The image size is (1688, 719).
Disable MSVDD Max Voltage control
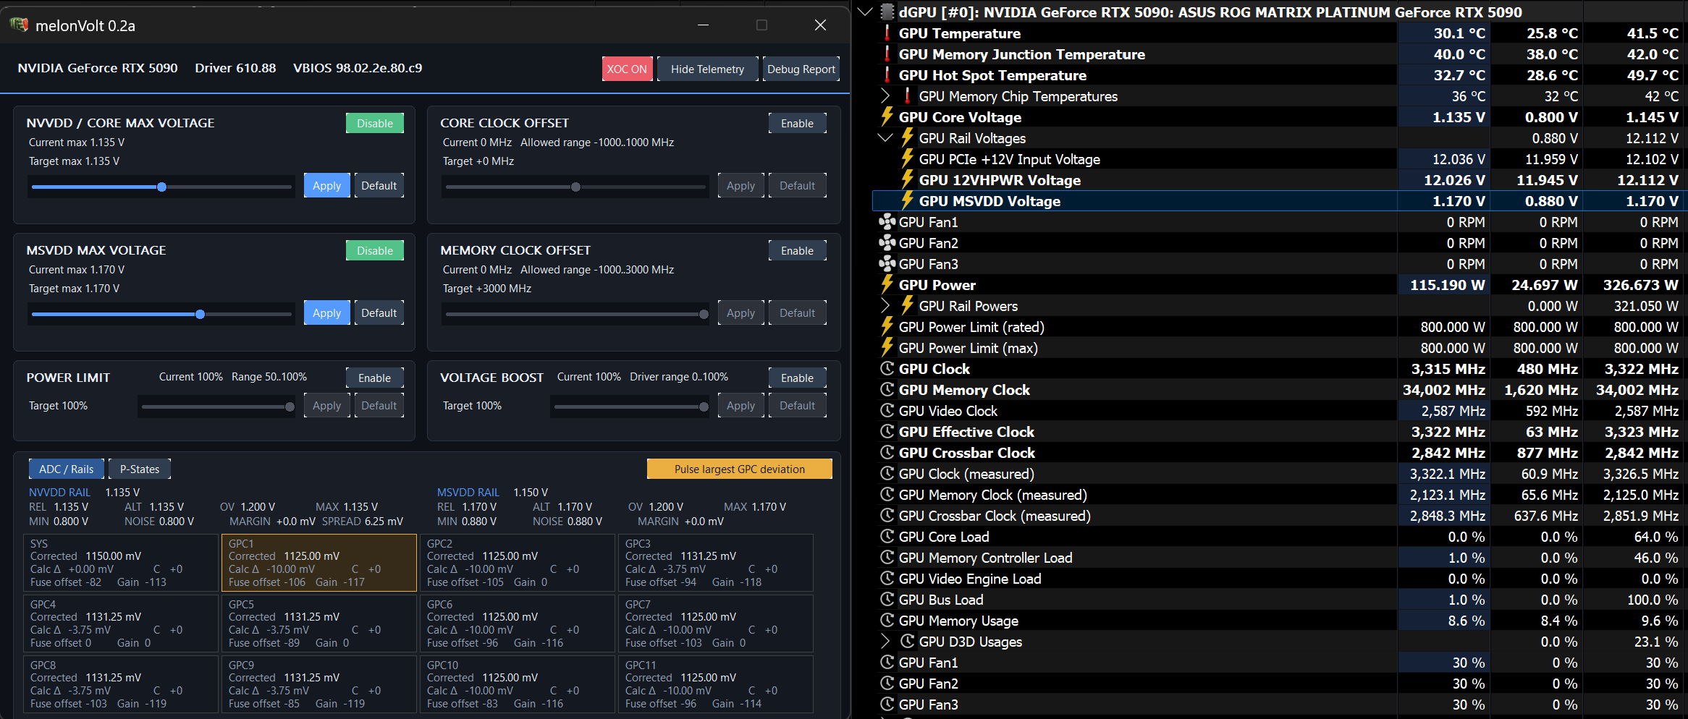375,251
